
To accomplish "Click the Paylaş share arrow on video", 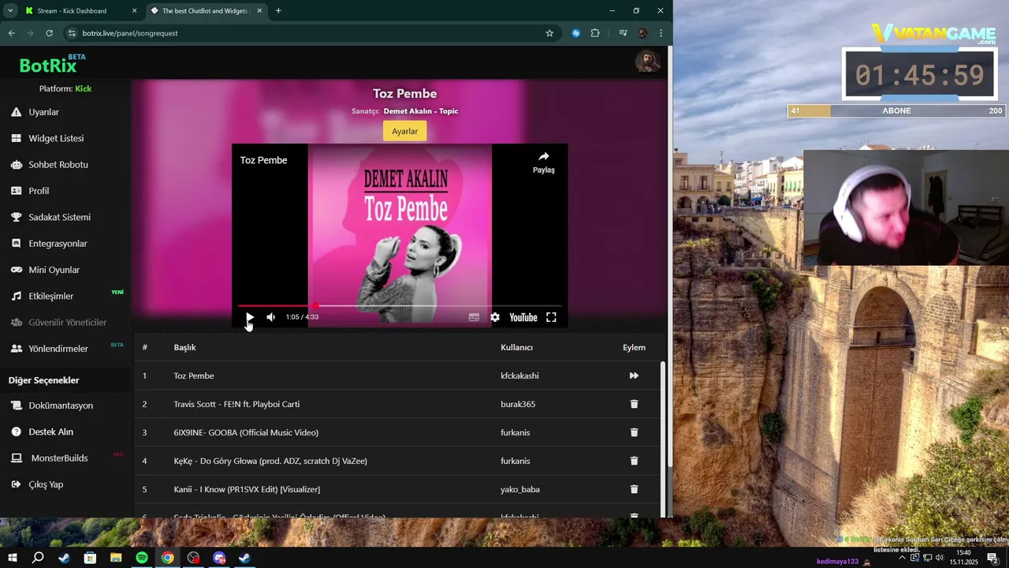I will click(x=544, y=162).
